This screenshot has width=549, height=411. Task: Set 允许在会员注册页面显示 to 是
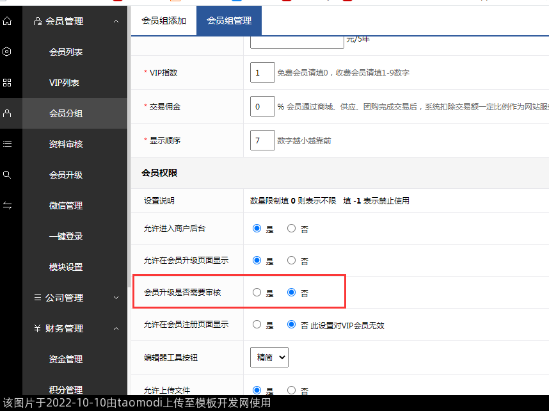pyautogui.click(x=257, y=325)
